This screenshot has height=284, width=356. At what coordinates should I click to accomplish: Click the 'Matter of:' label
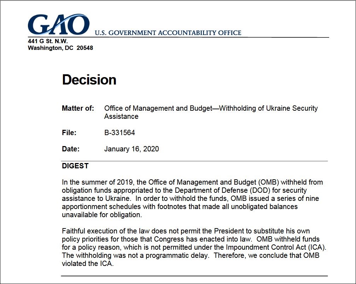coord(78,108)
